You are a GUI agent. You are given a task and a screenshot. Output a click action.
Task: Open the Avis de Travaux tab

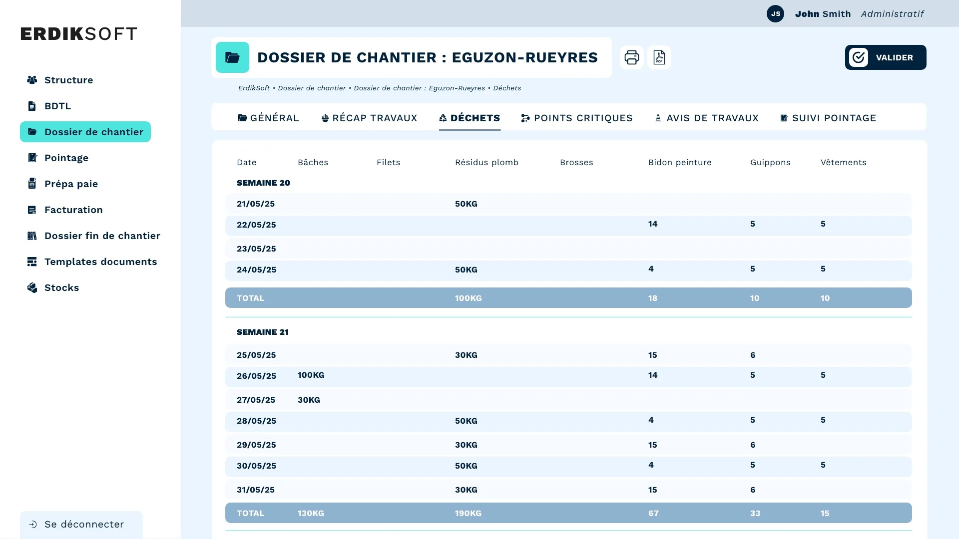pyautogui.click(x=707, y=118)
